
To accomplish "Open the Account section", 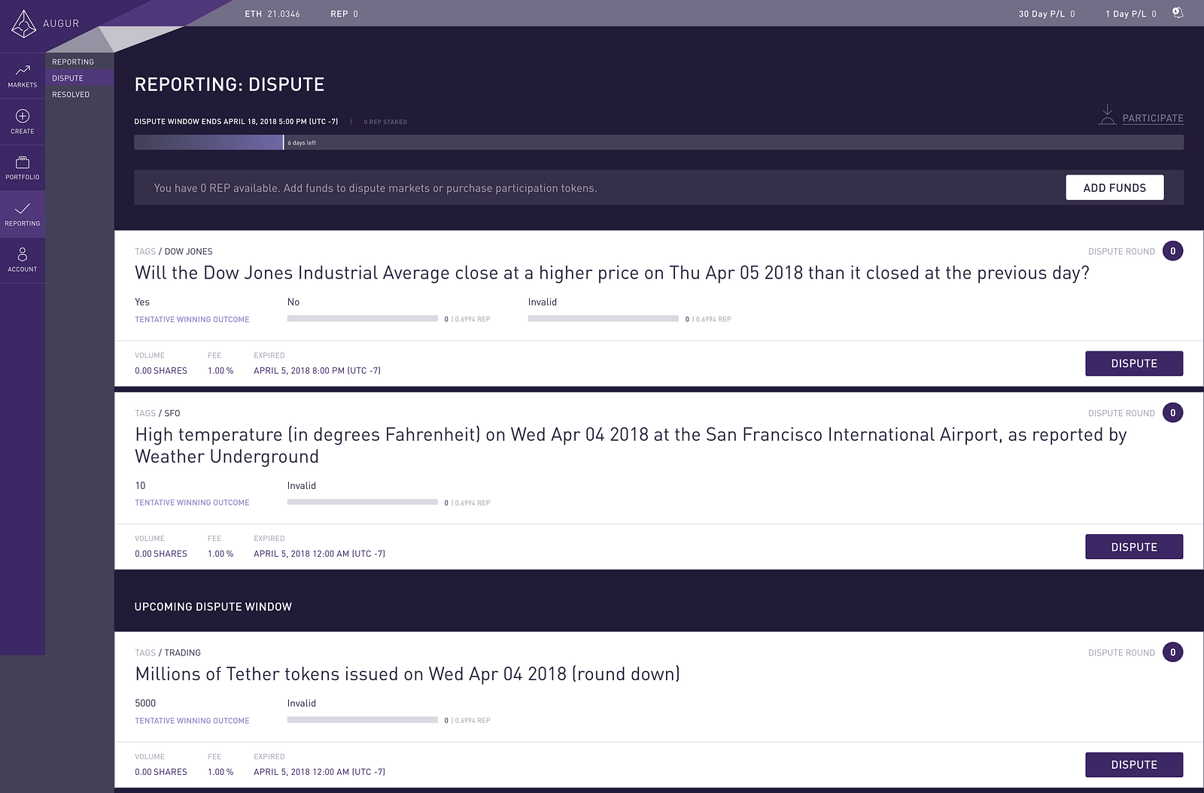I will tap(23, 260).
